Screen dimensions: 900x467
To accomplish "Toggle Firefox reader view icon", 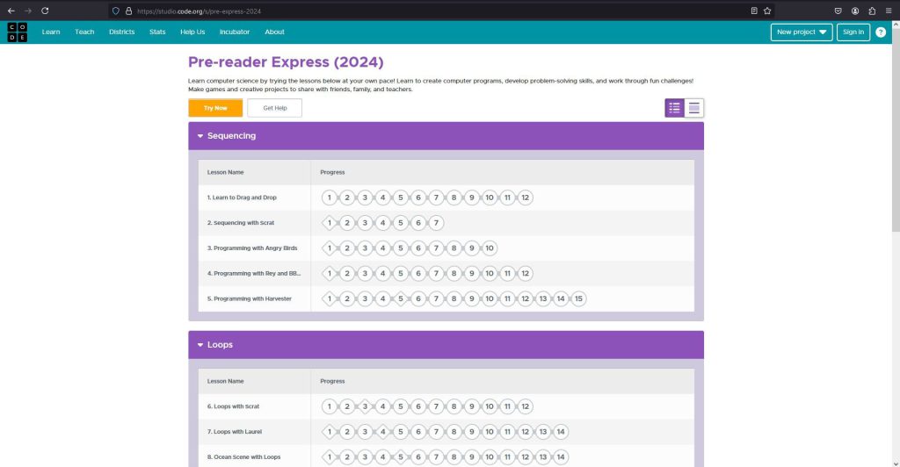I will point(754,11).
